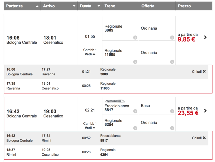The width and height of the screenshot is (215, 162).
Task: Open the 23,55 € fare arrow
Action: pos(205,111)
